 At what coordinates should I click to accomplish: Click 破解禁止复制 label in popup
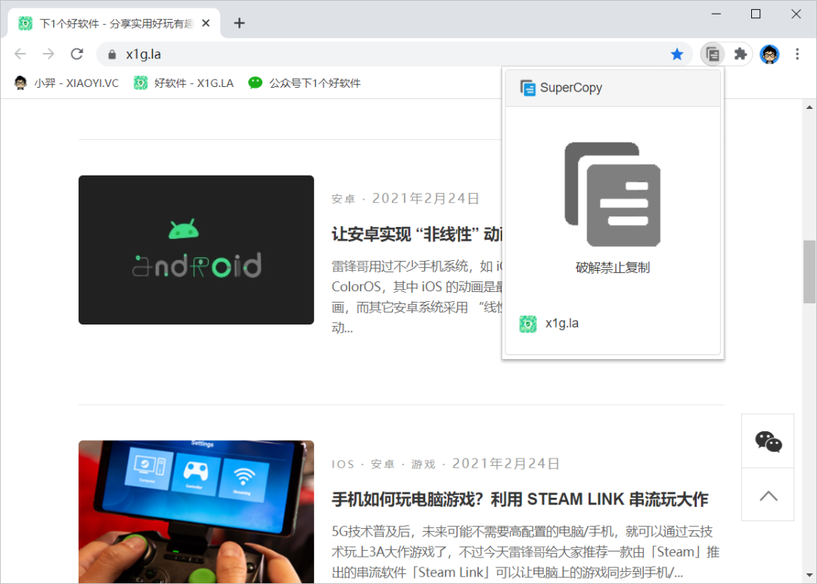pos(613,267)
